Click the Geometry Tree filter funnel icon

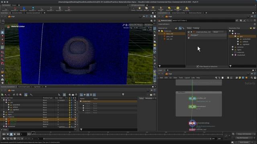click(x=230, y=66)
